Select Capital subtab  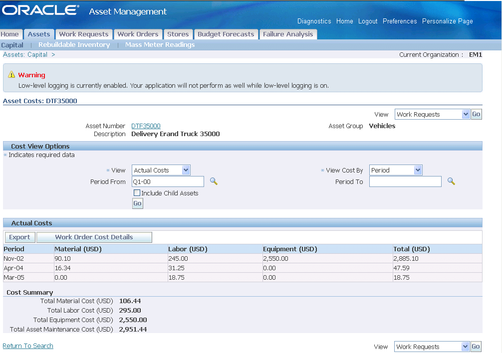click(12, 45)
